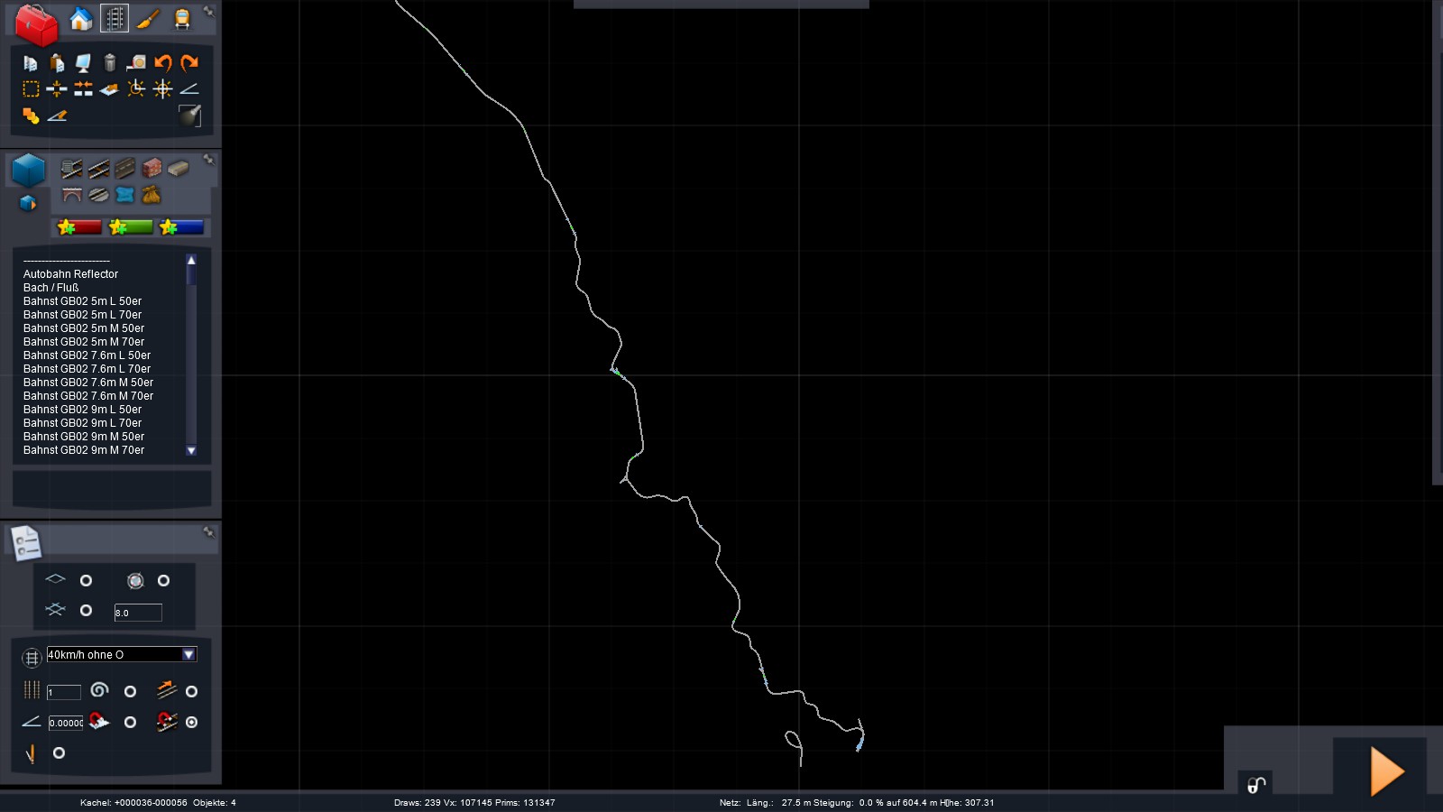Toggle the flashlight spotlight icon
Viewport: 1443px width, 812px height.
(189, 115)
